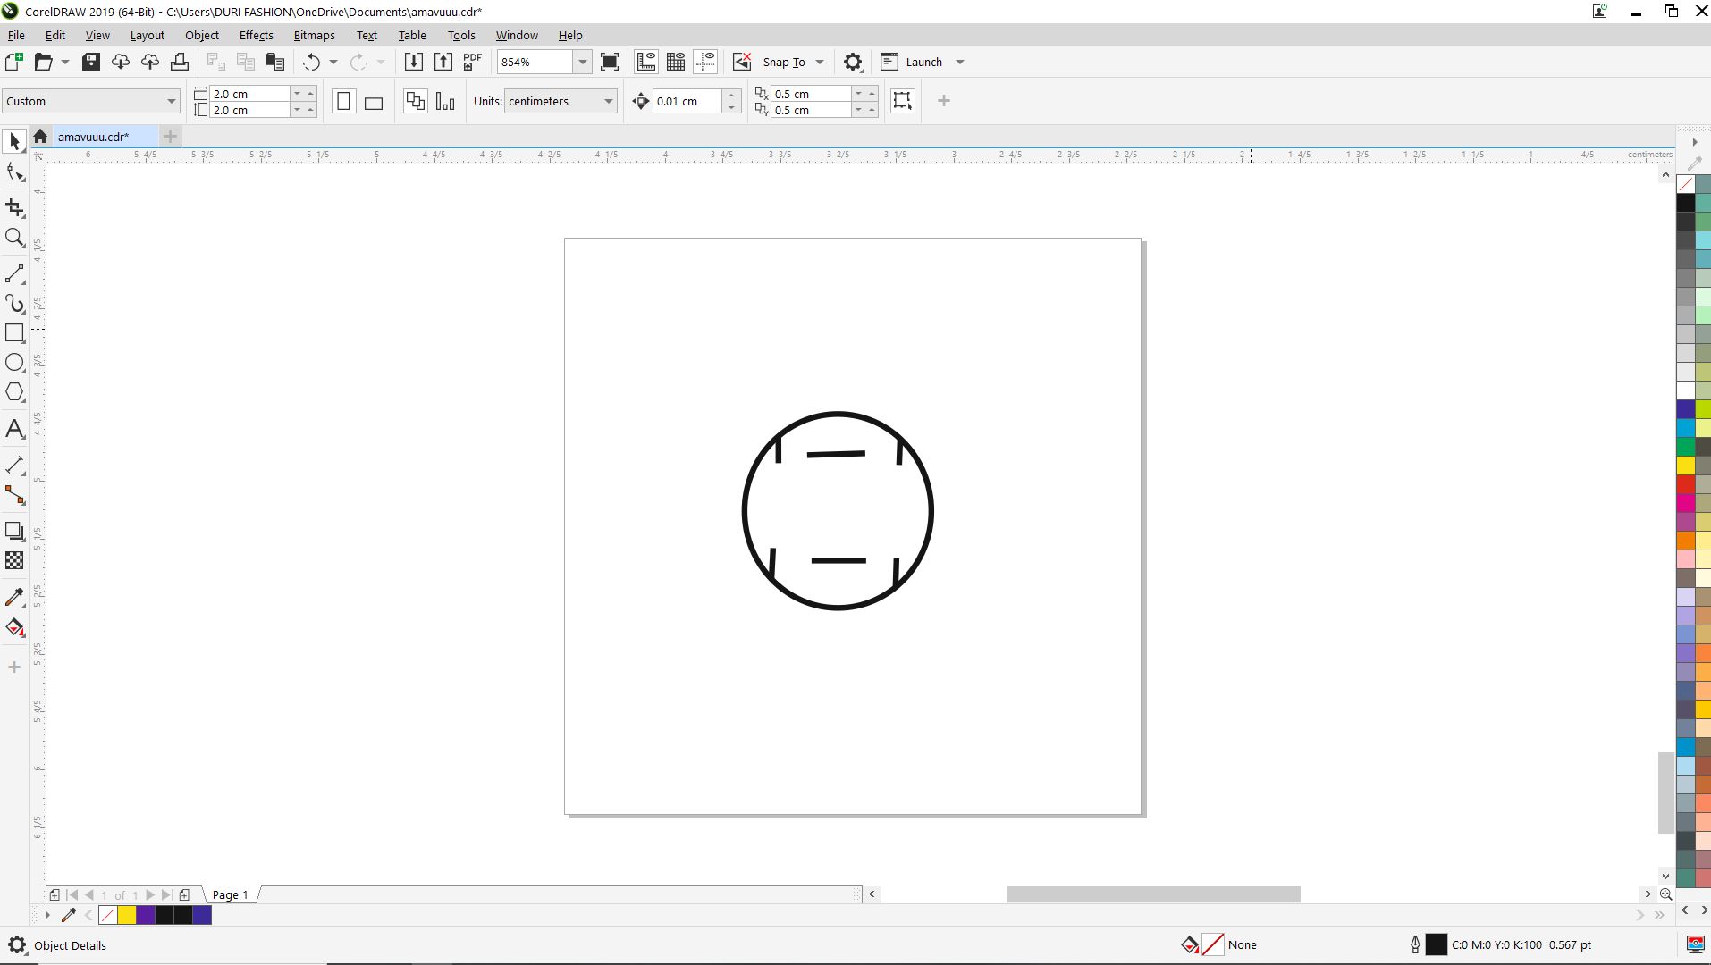Screen dimensions: 1711x965
Task: Toggle portrait page orientation
Action: pos(343,102)
